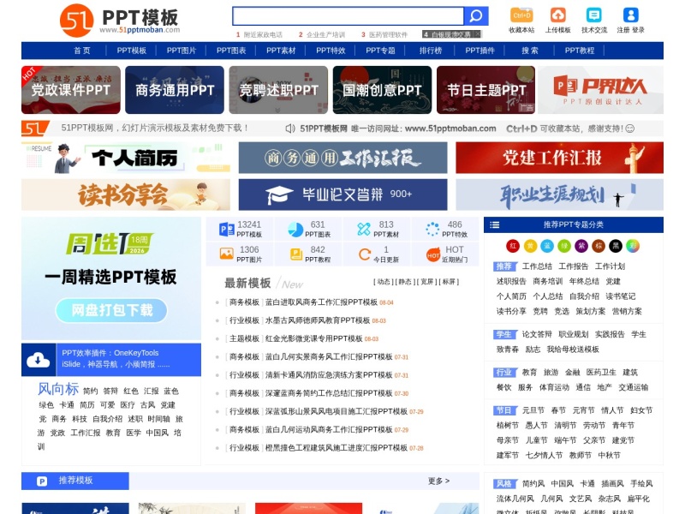This screenshot has height=514, width=685.
Task: Open the 毕业论文答辩 900+ banner
Action: point(343,195)
